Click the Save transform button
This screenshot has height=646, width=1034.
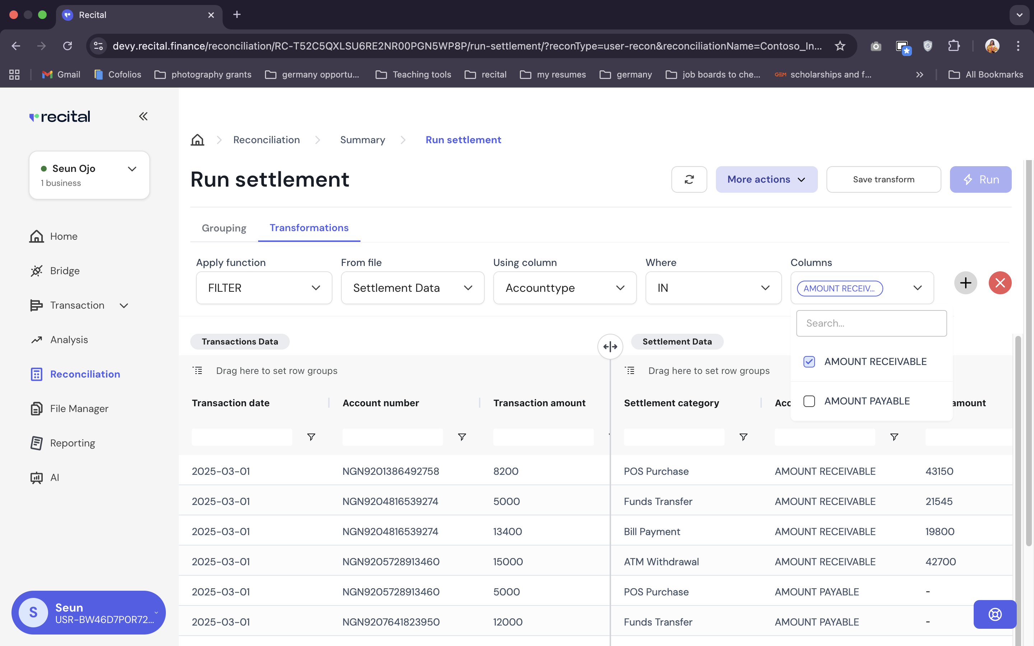(x=883, y=179)
